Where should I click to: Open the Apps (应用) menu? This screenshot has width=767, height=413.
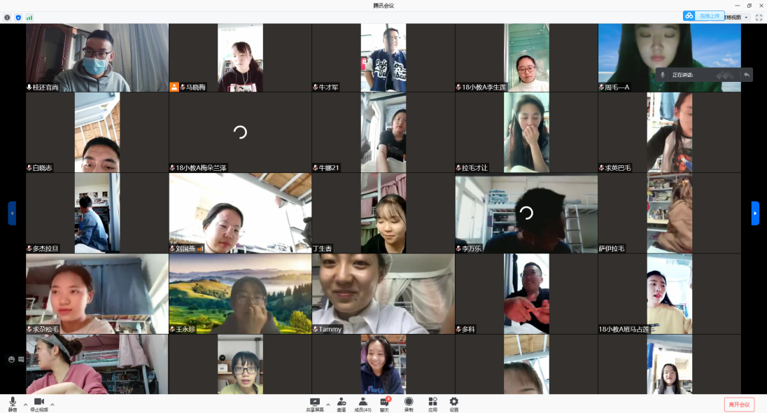pos(432,403)
